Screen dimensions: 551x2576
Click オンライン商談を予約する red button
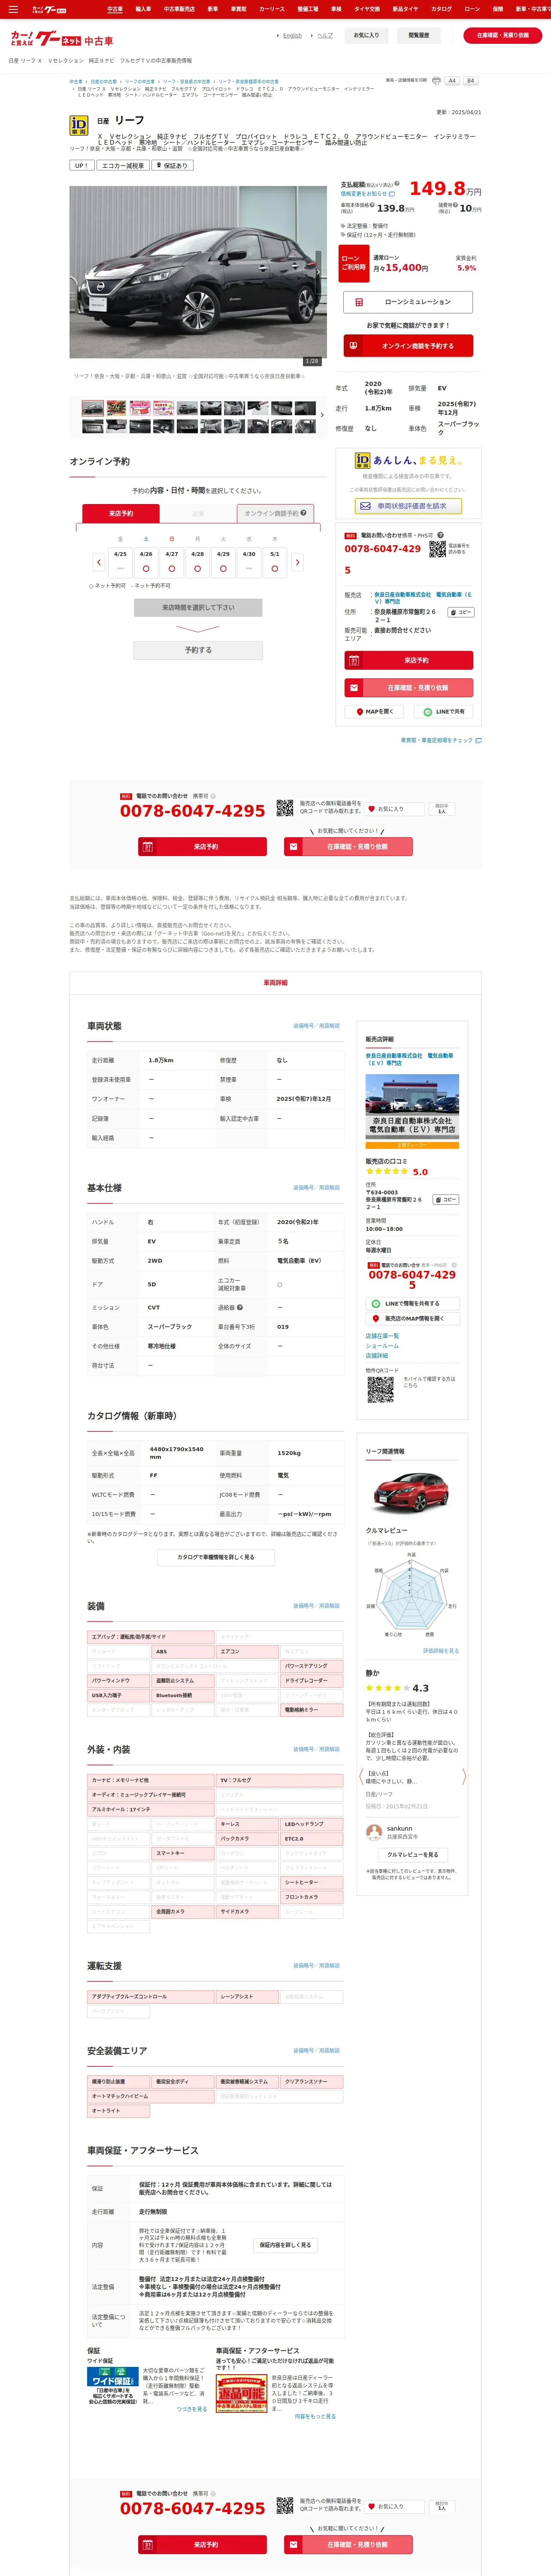[408, 346]
